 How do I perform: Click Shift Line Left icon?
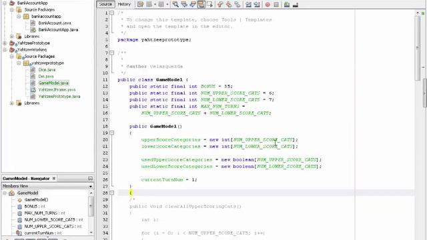pyautogui.click(x=248, y=5)
